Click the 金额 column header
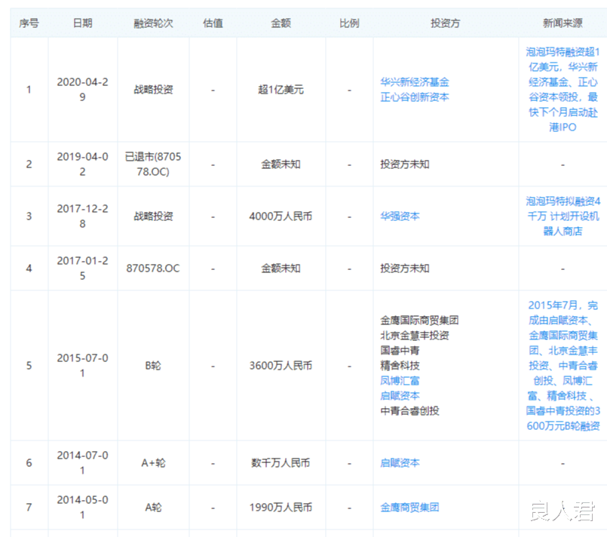Screen dimensions: 607x537 [x=280, y=23]
